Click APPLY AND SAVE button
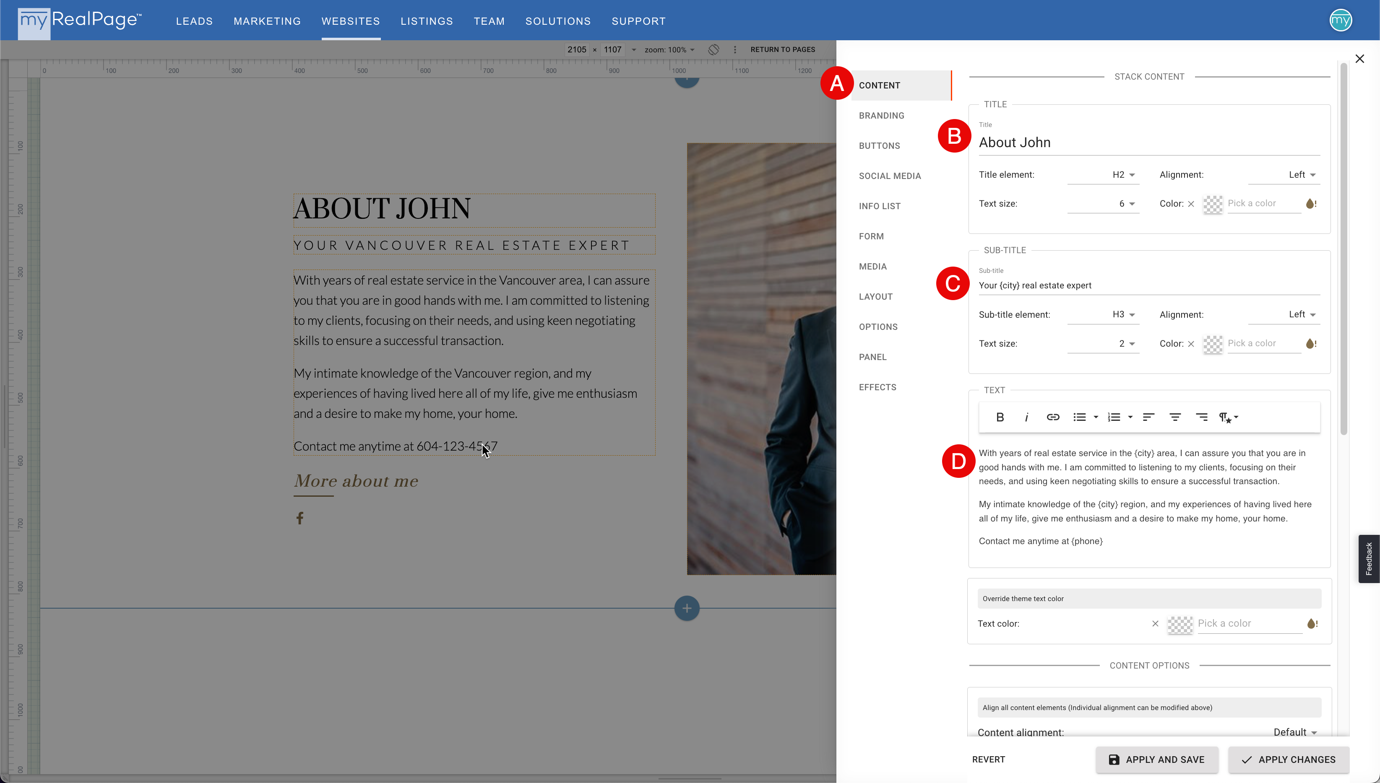 (x=1157, y=760)
